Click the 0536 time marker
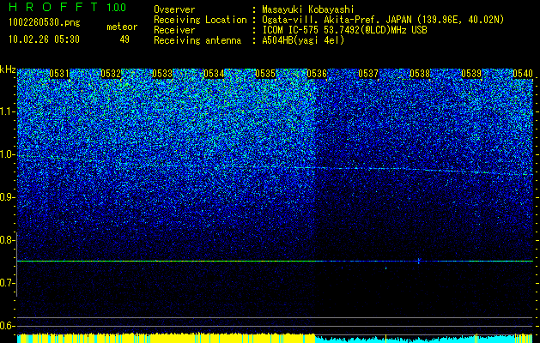The height and width of the screenshot is (343, 540). pos(317,74)
